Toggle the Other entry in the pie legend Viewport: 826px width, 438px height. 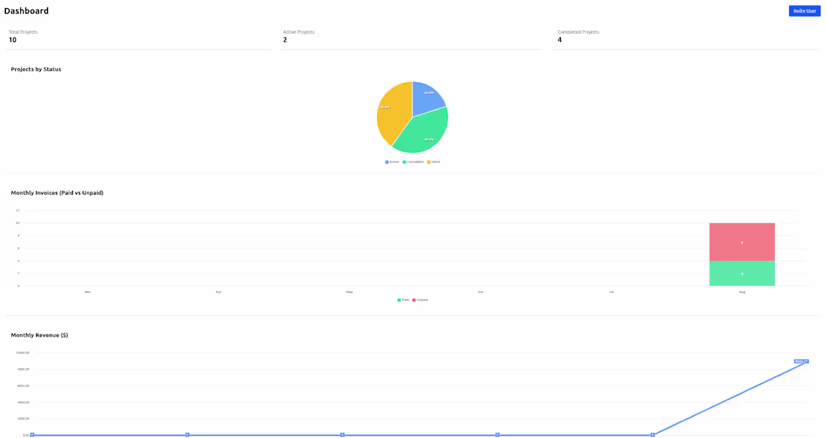coord(430,162)
